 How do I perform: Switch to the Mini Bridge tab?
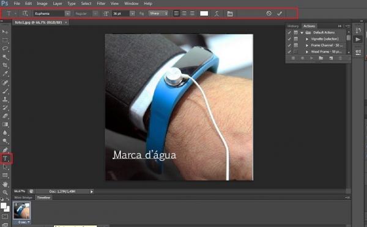(x=23, y=198)
